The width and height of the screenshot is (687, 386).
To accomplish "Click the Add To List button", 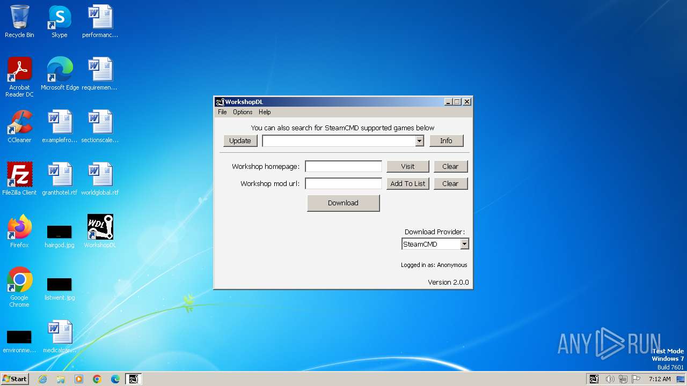I will (x=408, y=183).
